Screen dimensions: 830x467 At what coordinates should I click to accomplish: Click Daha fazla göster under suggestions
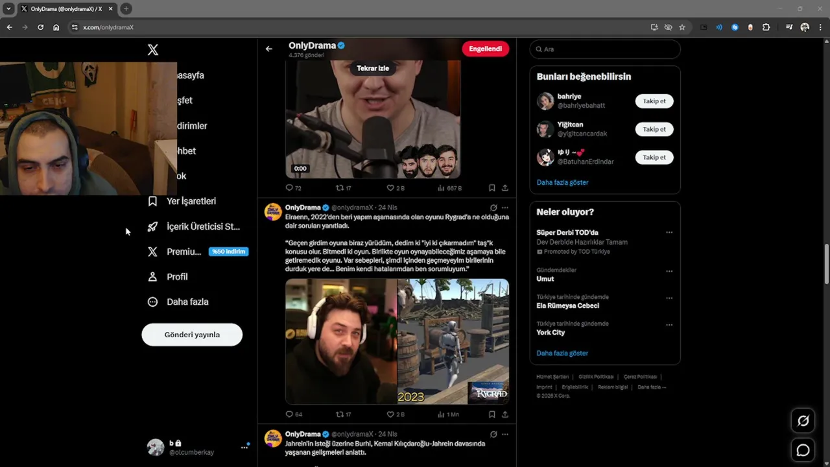click(x=562, y=182)
